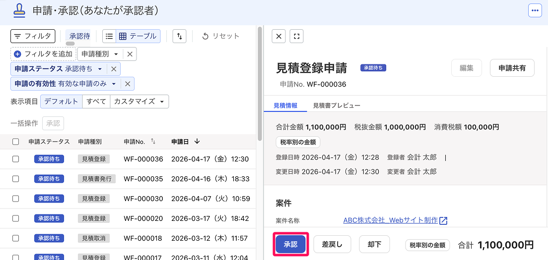The image size is (548, 260).
Task: Click the 承認待ち status badge by title
Action: (x=373, y=68)
